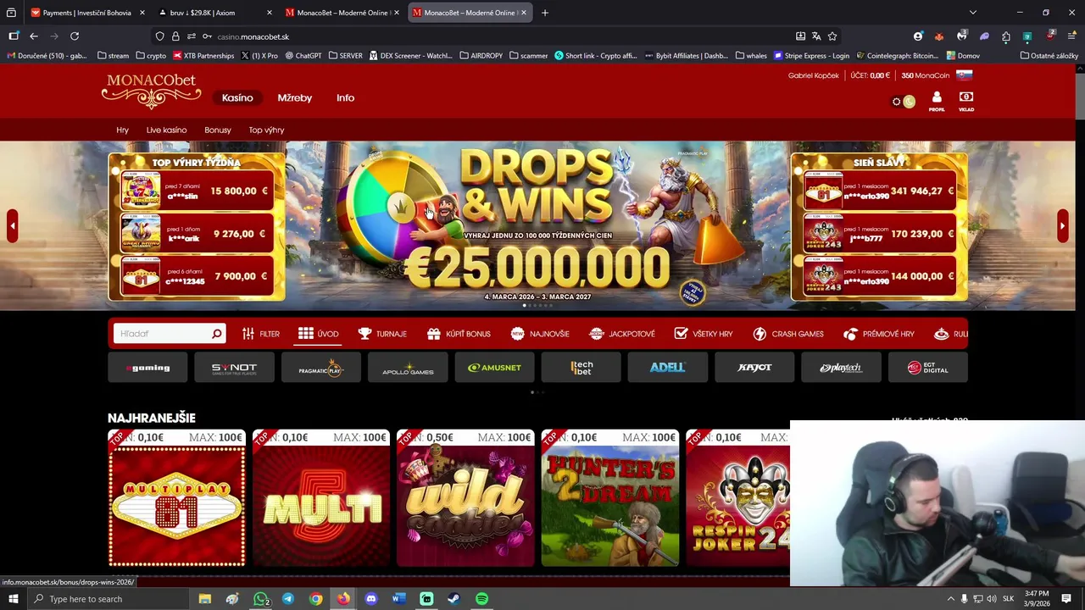Open the ChatGPT bookmark
Viewport: 1085px width, 610px height.
(x=303, y=56)
